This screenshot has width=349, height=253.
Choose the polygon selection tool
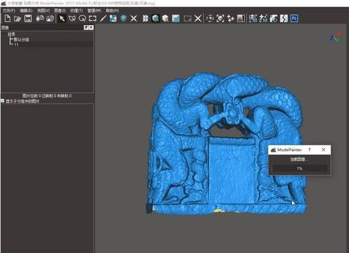click(x=72, y=18)
